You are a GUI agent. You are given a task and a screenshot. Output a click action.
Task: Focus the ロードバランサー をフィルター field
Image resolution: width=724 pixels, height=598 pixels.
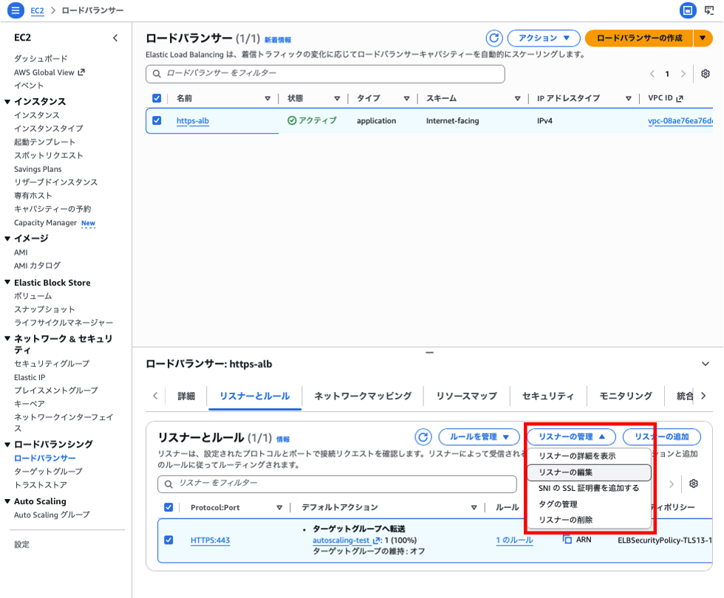pos(325,74)
